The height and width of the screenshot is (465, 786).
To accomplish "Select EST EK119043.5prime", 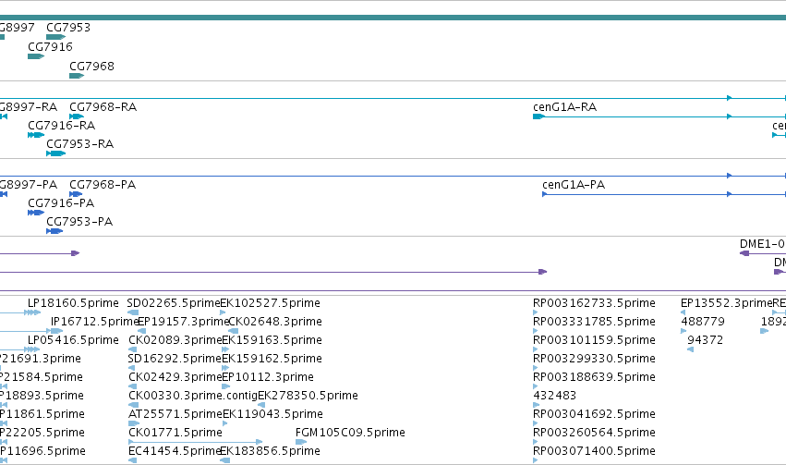I will (x=272, y=414).
